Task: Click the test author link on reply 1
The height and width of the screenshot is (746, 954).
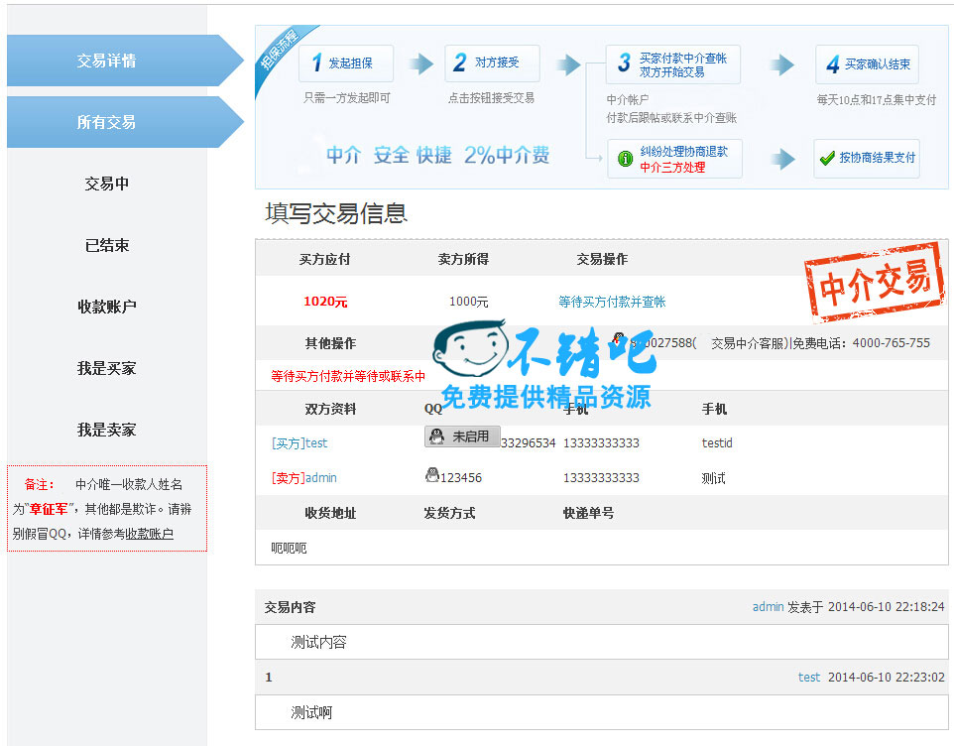Action: (809, 678)
